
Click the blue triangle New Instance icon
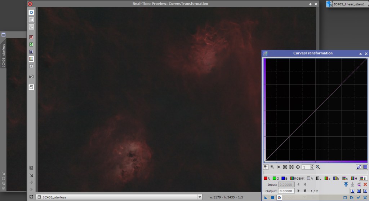[266, 198]
